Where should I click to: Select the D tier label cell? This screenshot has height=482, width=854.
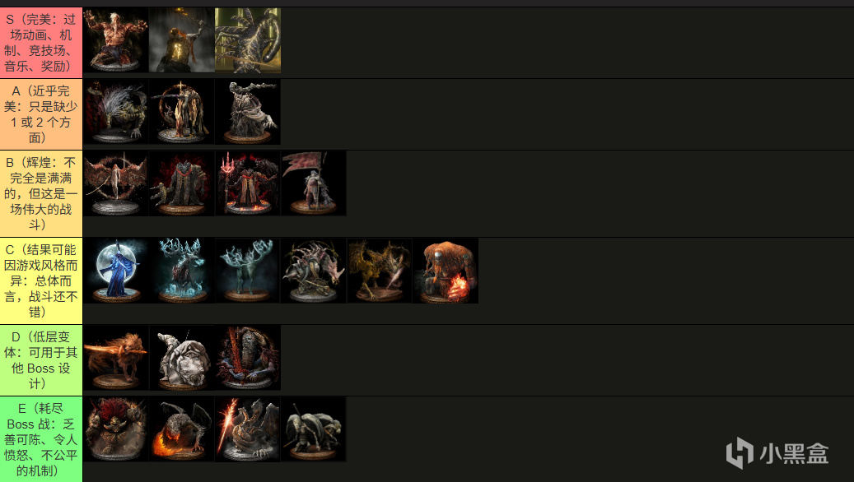pos(41,360)
